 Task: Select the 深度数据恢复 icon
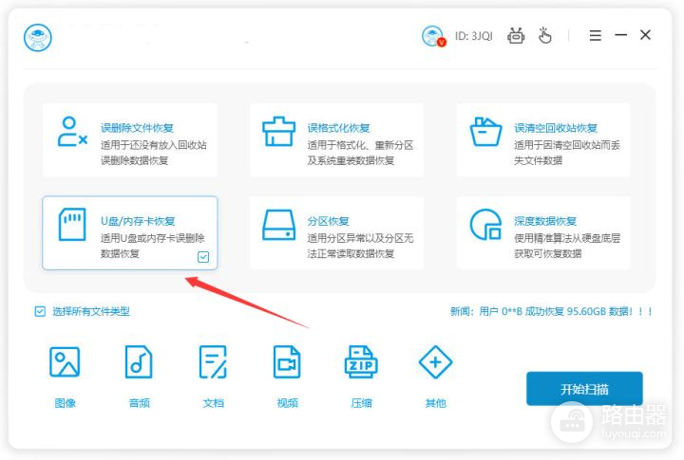tap(485, 225)
